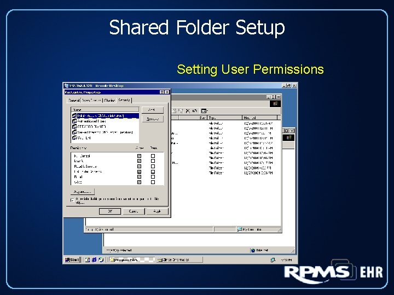Click the Full Control permission label
This screenshot has width=394, height=295.
(x=82, y=156)
